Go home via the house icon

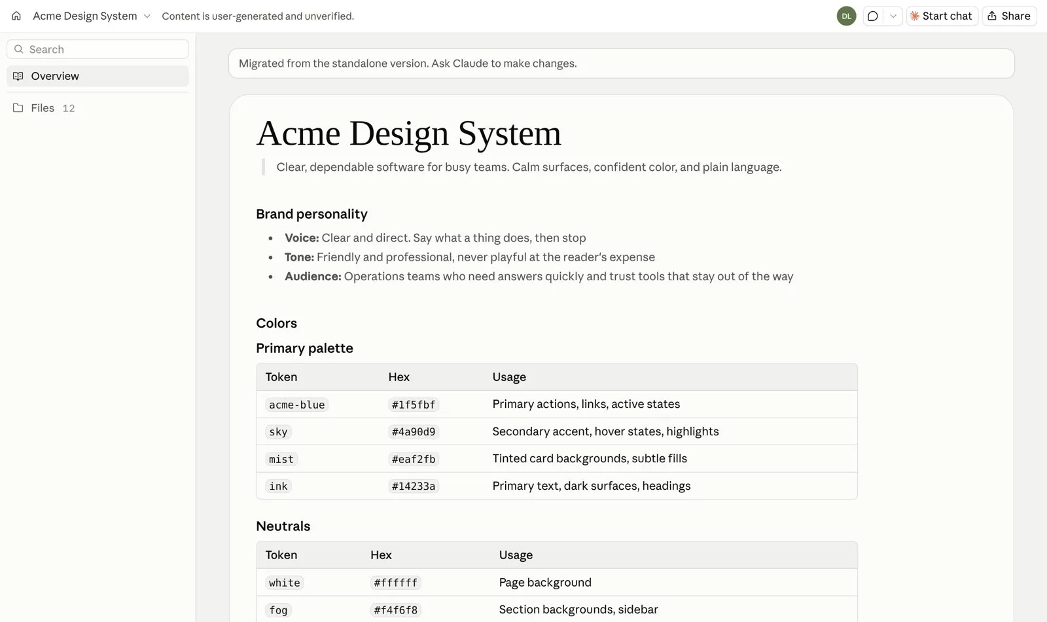tap(16, 16)
